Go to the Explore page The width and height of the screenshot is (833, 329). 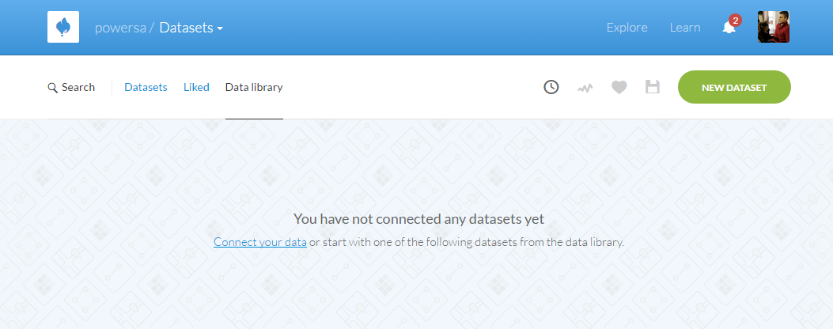point(627,28)
